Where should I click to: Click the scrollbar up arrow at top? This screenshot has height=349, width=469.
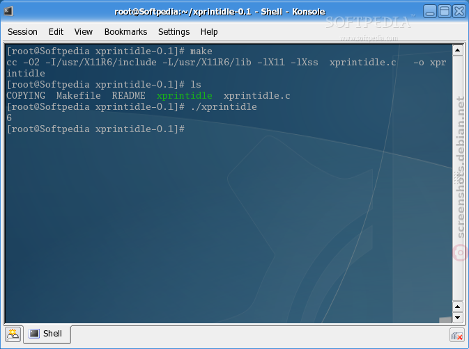click(457, 50)
